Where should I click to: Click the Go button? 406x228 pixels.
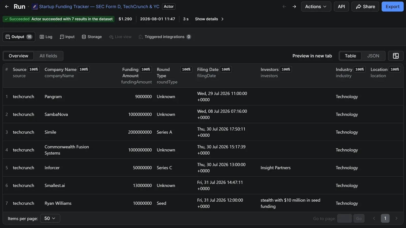click(x=359, y=218)
